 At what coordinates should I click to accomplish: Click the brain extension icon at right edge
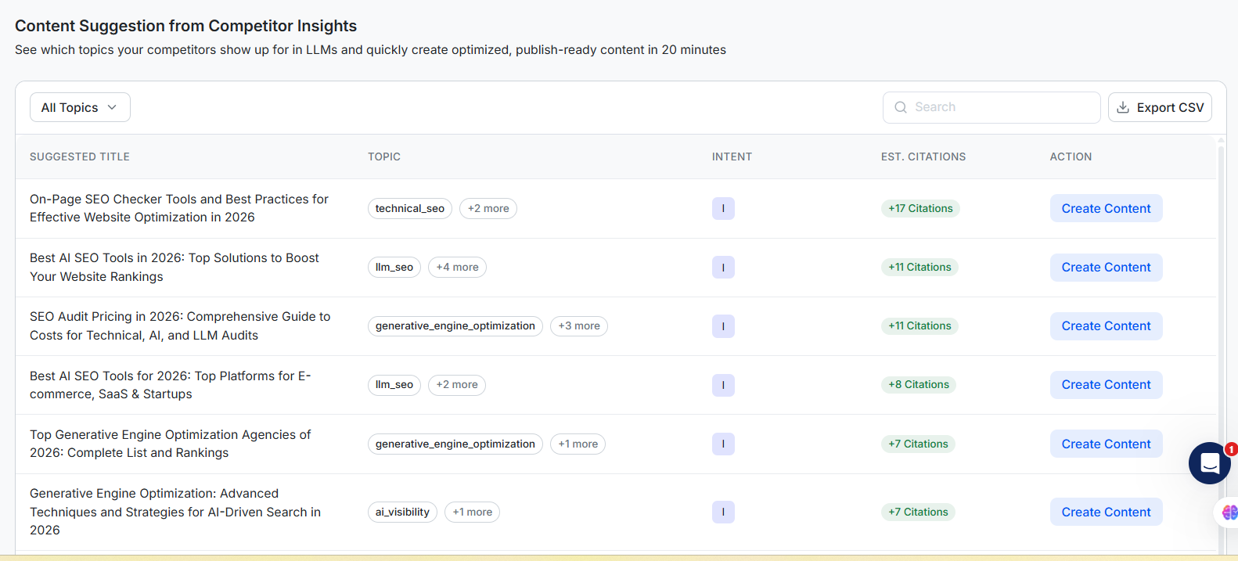click(1229, 512)
